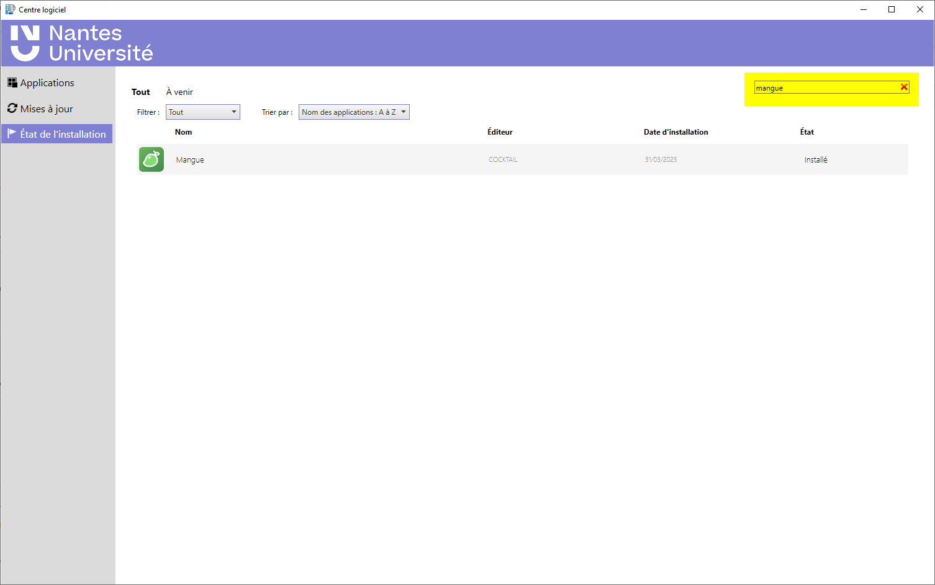
Task: Click inside the yellow search field
Action: 820,87
